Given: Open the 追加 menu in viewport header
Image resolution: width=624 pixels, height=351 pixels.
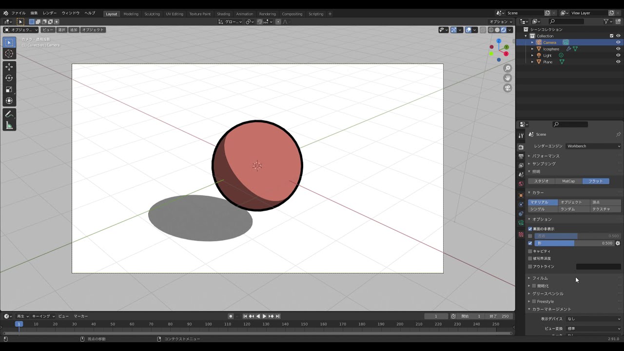Looking at the screenshot, I should (x=74, y=30).
